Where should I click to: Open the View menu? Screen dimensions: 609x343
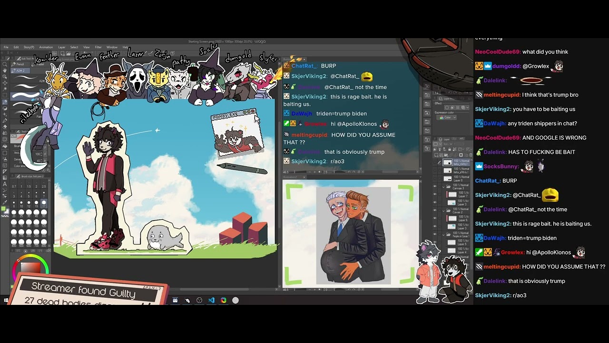coord(87,47)
